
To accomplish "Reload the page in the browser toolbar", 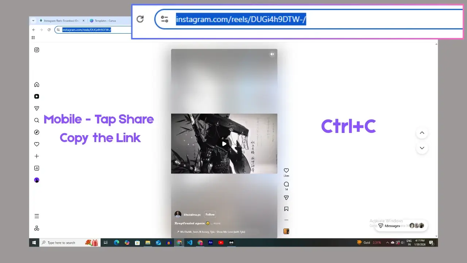I will tap(49, 30).
